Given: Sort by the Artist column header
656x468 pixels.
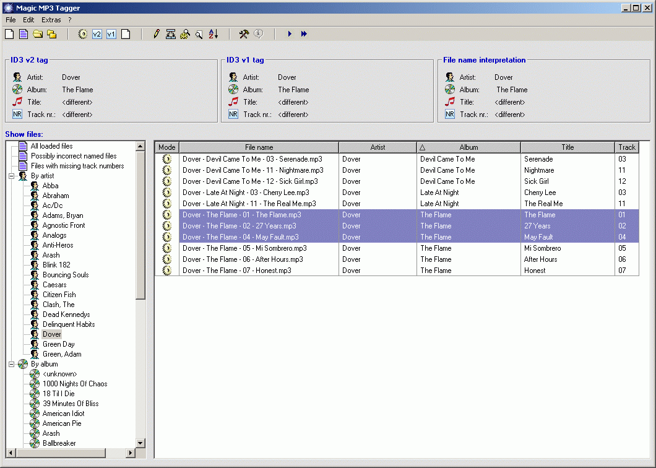Looking at the screenshot, I should tap(378, 147).
